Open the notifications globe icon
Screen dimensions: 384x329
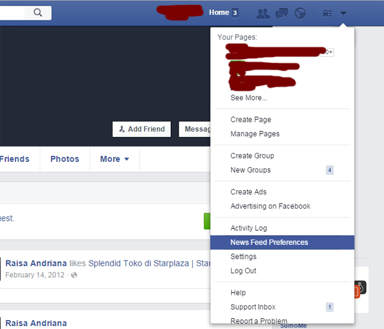click(300, 13)
